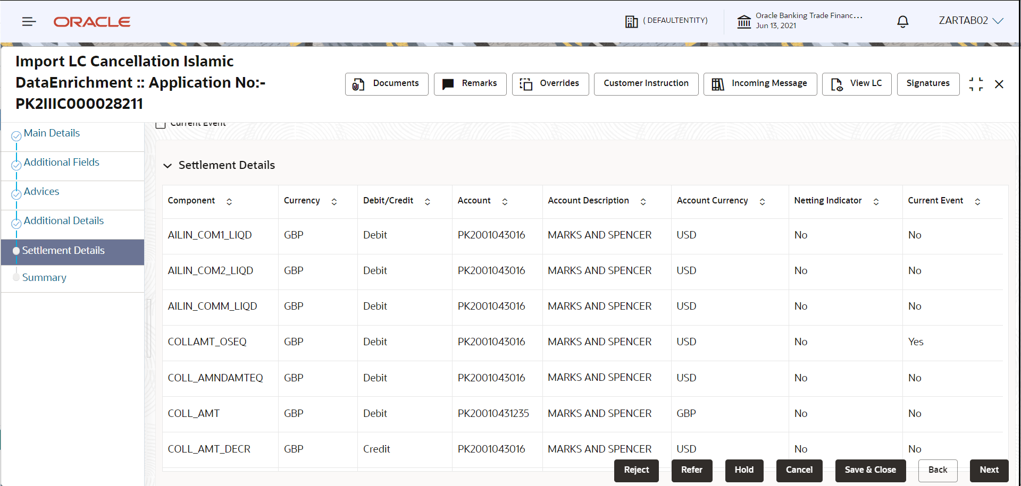Image resolution: width=1021 pixels, height=486 pixels.
Task: Click the Remarks flag icon
Action: click(x=448, y=84)
